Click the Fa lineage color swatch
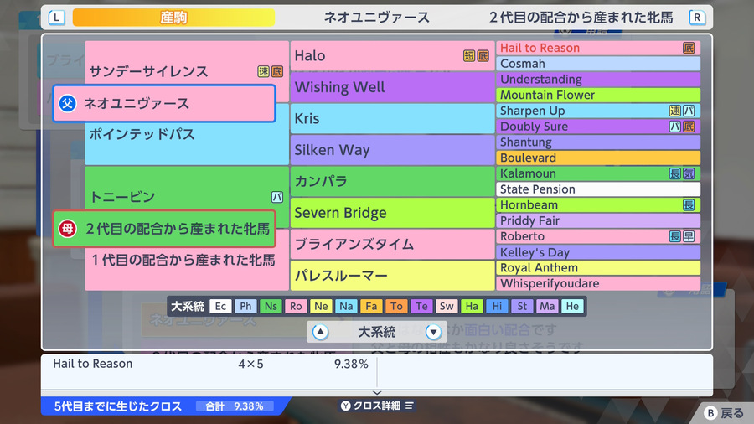754x424 pixels. click(x=371, y=306)
